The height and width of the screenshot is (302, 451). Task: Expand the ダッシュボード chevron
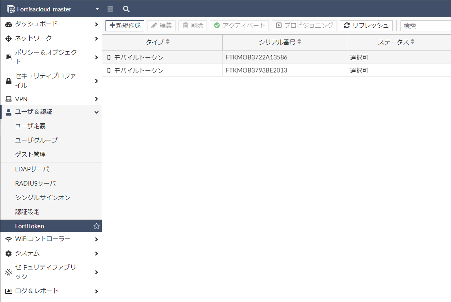point(97,24)
